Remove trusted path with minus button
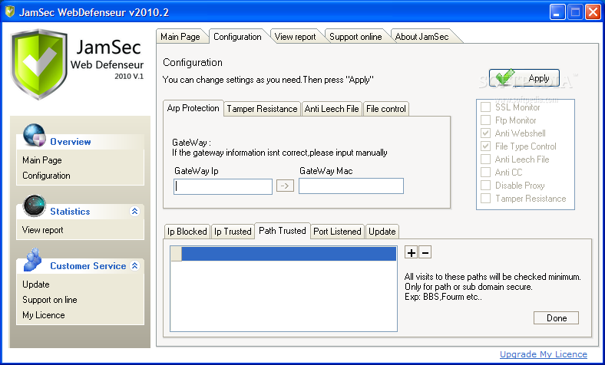The height and width of the screenshot is (365, 605). [425, 252]
